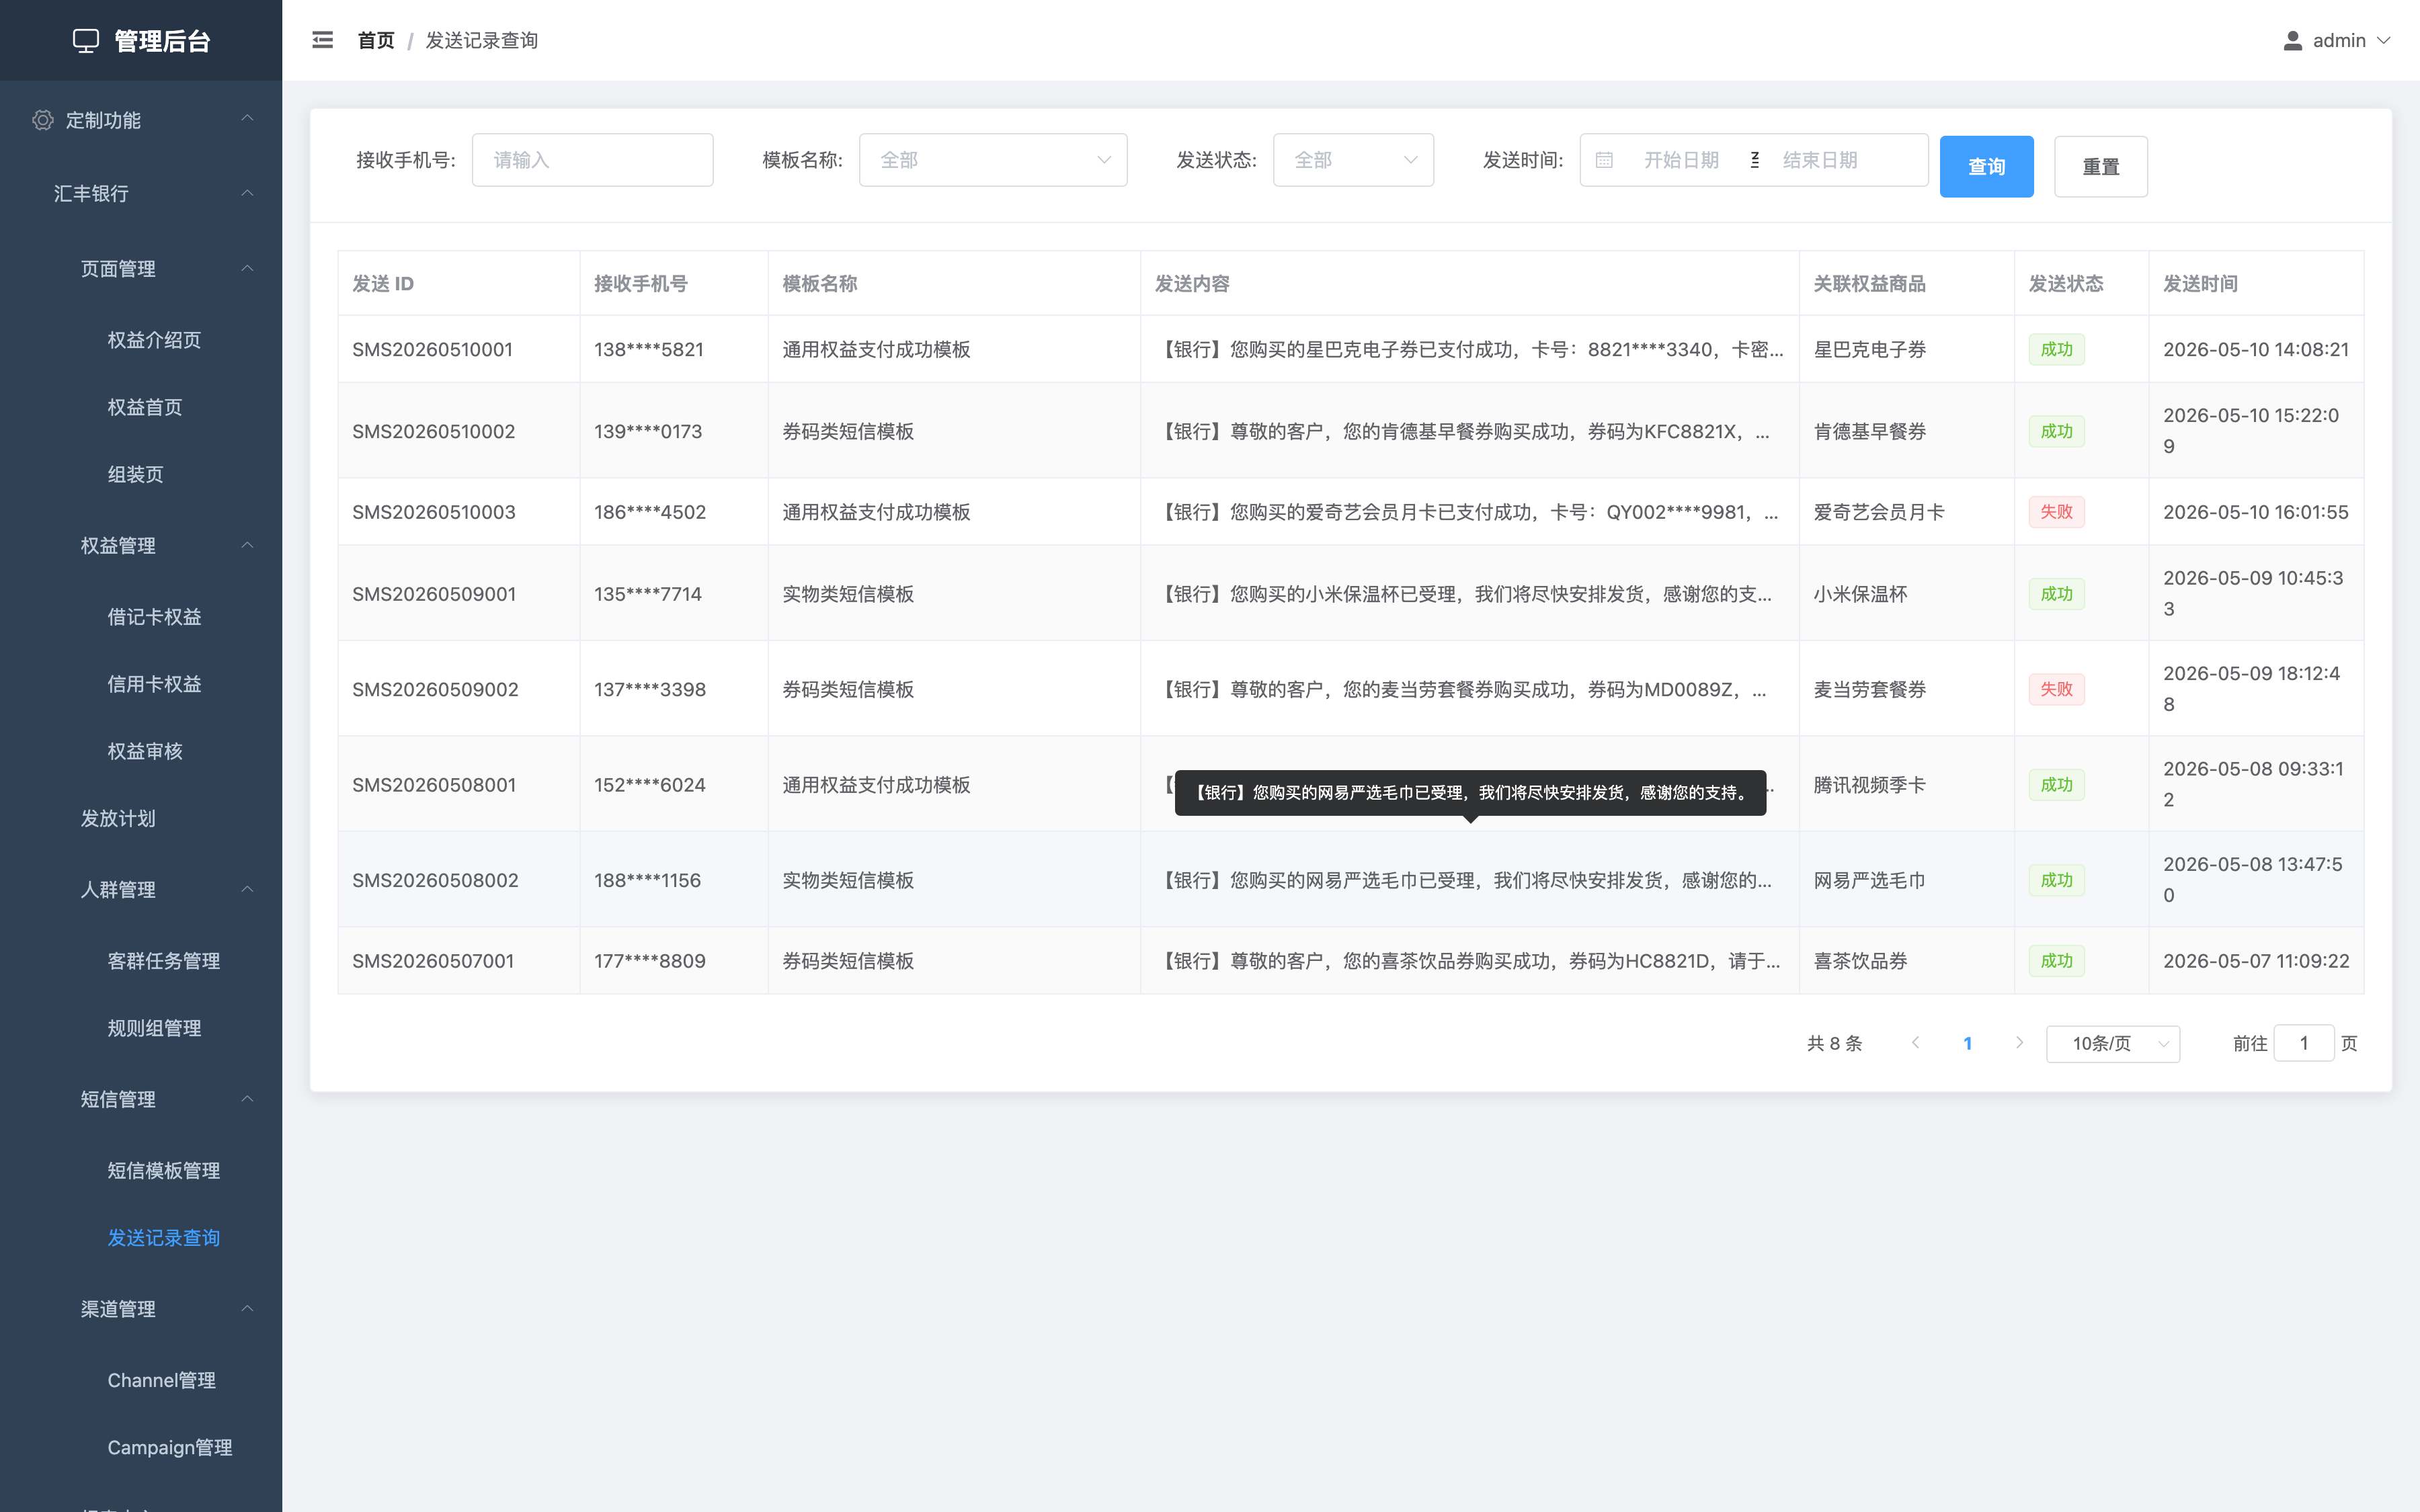Click the calendar icon in date range field
Viewport: 2420px width, 1512px height.
[x=1604, y=160]
